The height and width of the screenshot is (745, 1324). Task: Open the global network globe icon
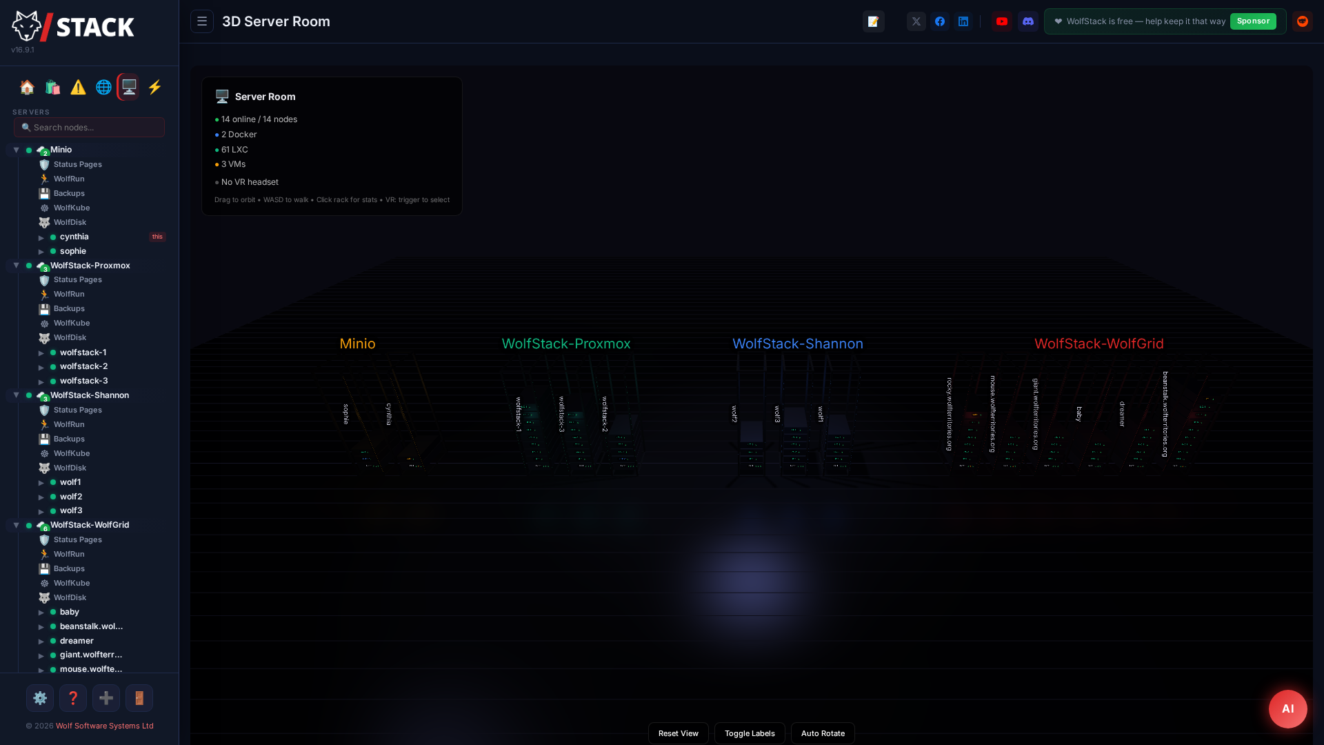tap(103, 87)
